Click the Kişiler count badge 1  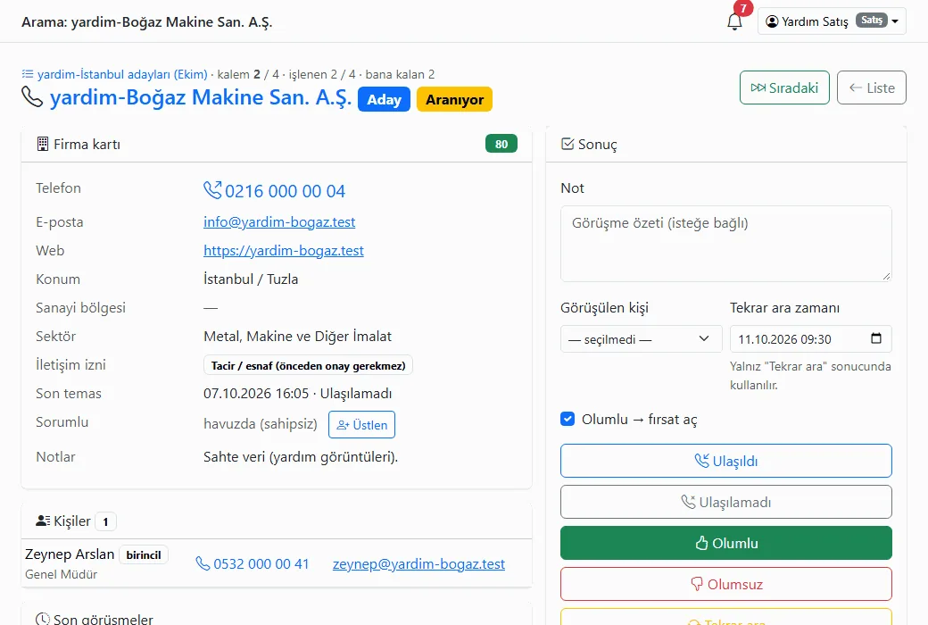105,521
